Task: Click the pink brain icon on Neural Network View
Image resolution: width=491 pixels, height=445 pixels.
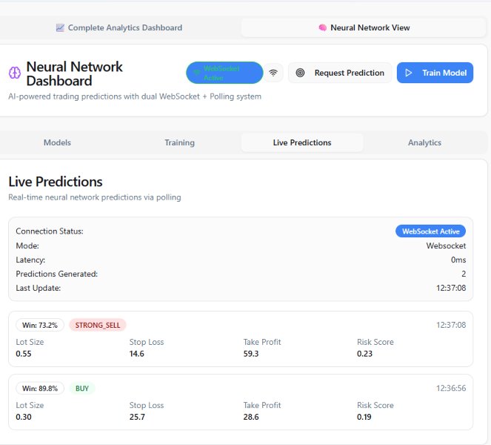Action: (322, 27)
